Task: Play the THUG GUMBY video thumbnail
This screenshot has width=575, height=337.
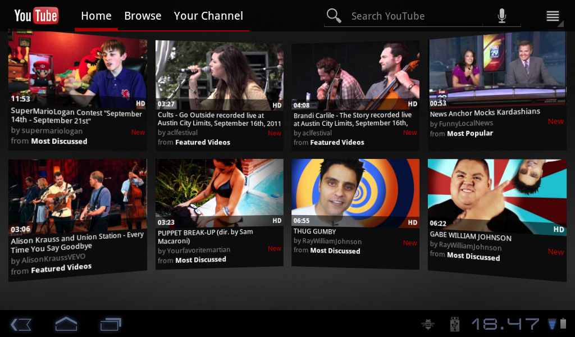Action: [x=355, y=193]
